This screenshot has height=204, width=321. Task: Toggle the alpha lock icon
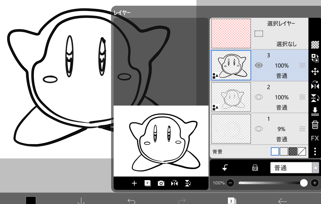point(255,168)
